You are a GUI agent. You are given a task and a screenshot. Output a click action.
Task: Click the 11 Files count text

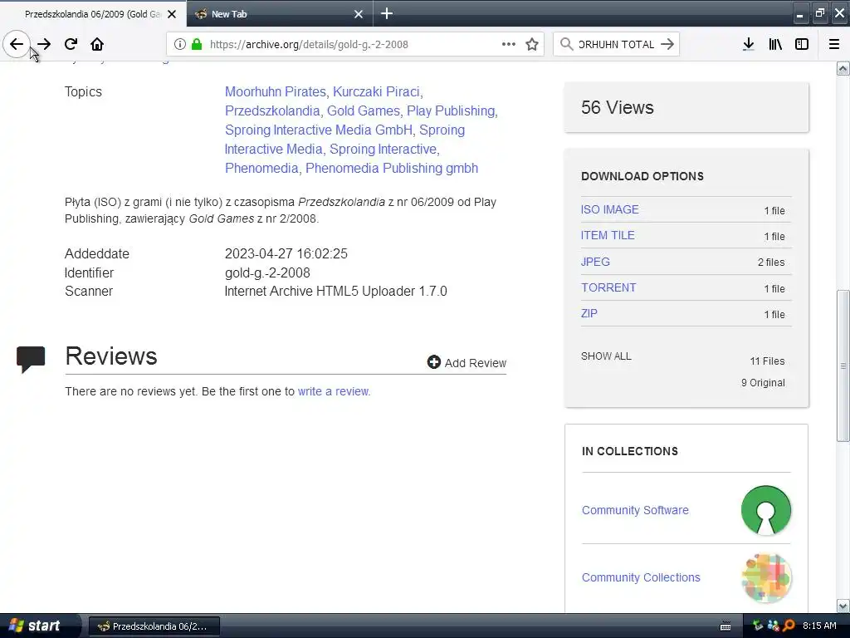[x=767, y=361]
